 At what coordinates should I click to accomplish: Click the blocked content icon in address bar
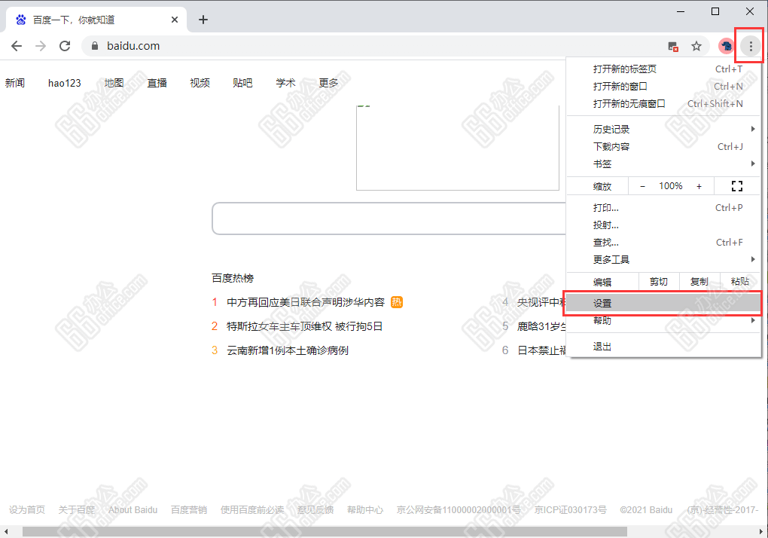pos(674,47)
